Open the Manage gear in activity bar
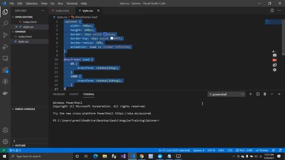Viewport: 285px width, 160px height. tap(5, 141)
